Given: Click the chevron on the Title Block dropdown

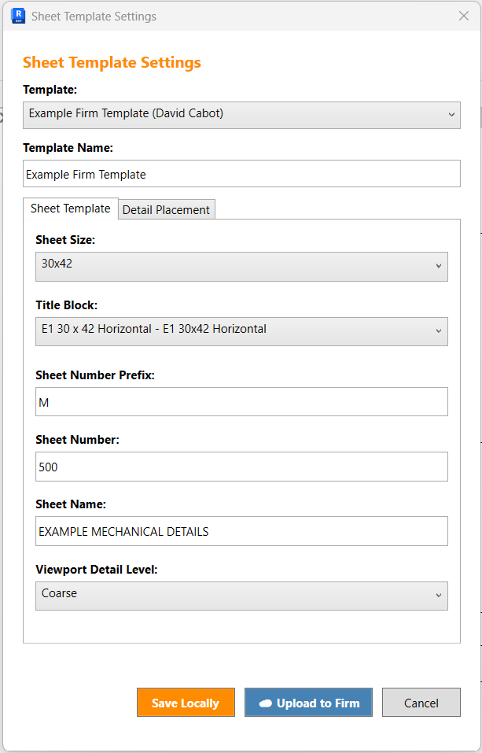Looking at the screenshot, I should (439, 331).
